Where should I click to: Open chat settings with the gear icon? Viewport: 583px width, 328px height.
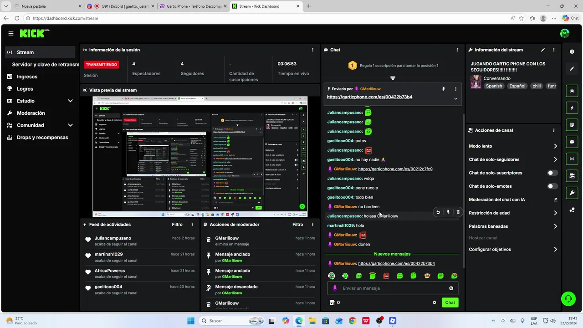click(x=435, y=302)
